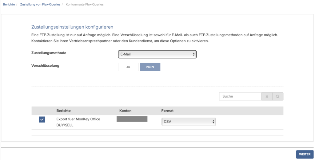315x160 pixels.
Task: Go to Berichte breadcrumb
Action: coord(9,4)
